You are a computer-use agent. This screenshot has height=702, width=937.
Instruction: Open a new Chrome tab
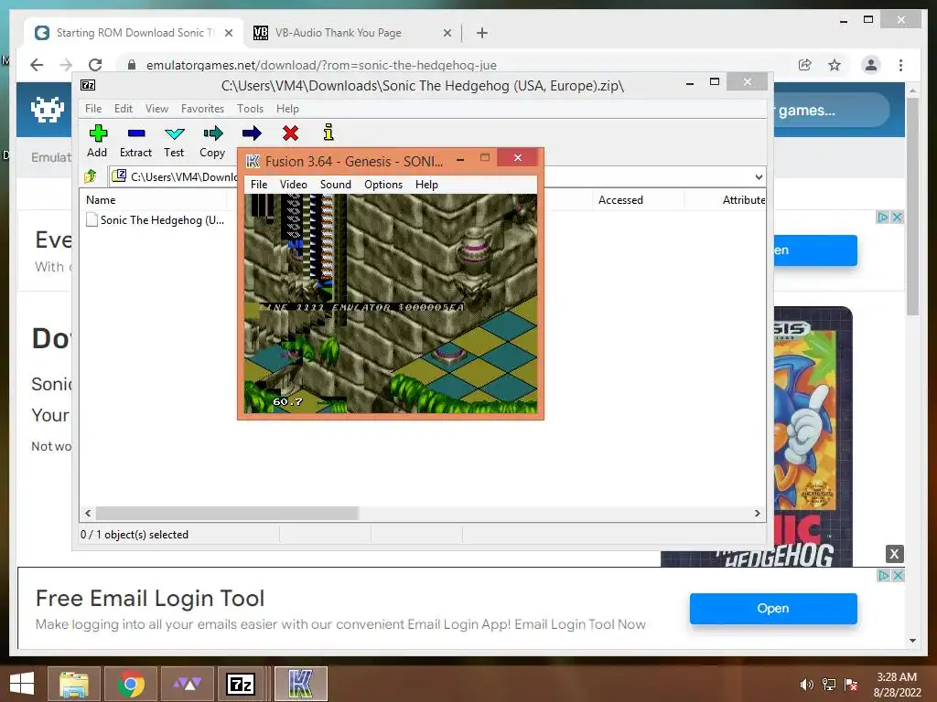pyautogui.click(x=482, y=33)
